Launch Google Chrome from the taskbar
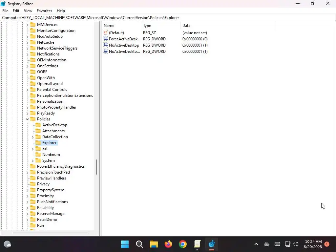 point(183,244)
